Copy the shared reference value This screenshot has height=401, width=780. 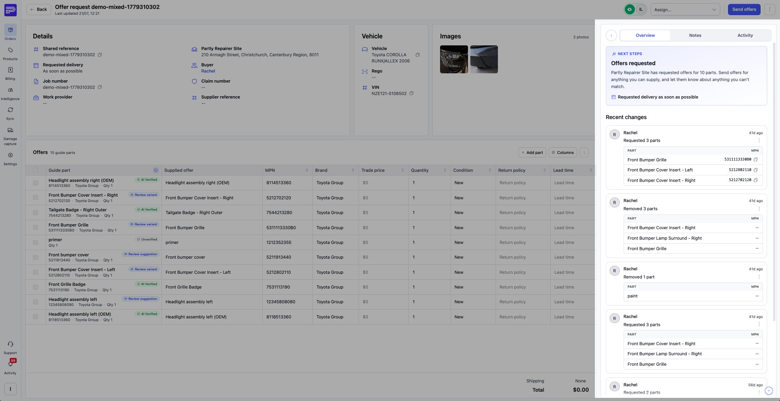(100, 55)
